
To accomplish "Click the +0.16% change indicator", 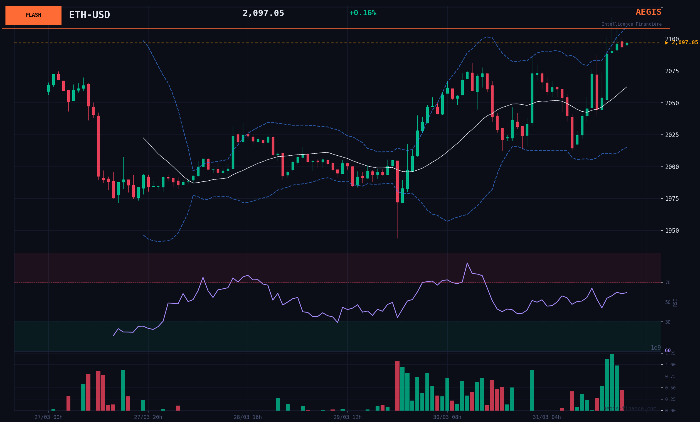I will 363,13.
